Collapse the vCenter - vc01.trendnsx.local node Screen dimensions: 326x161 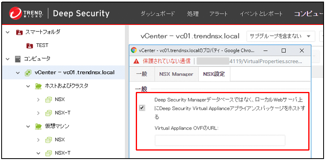[18, 73]
